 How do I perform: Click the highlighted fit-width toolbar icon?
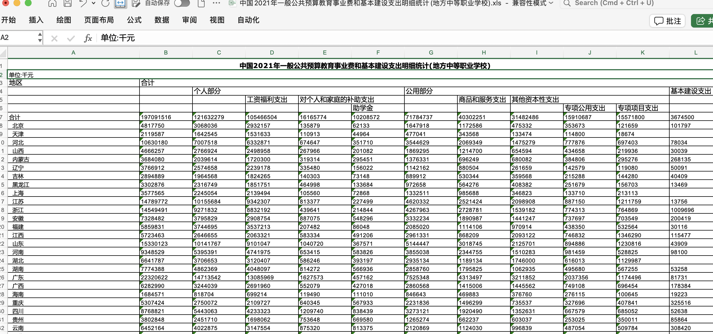click(120, 3)
